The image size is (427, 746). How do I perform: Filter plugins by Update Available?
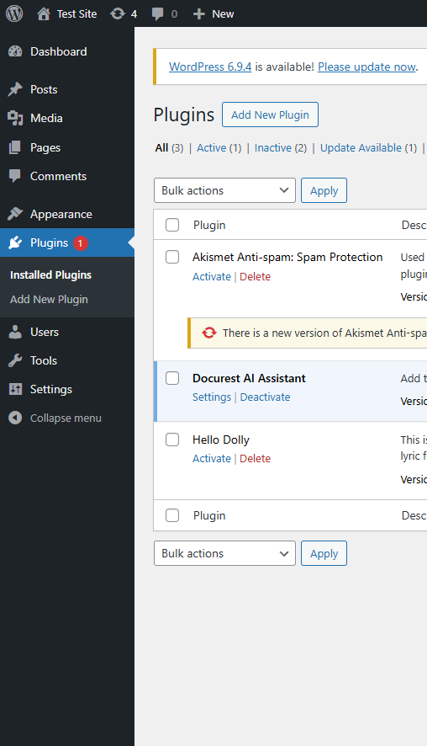pos(361,148)
